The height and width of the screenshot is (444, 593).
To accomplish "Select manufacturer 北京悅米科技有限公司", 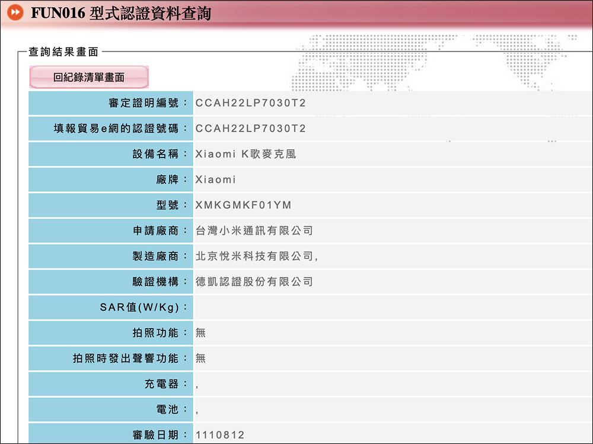I will (254, 256).
